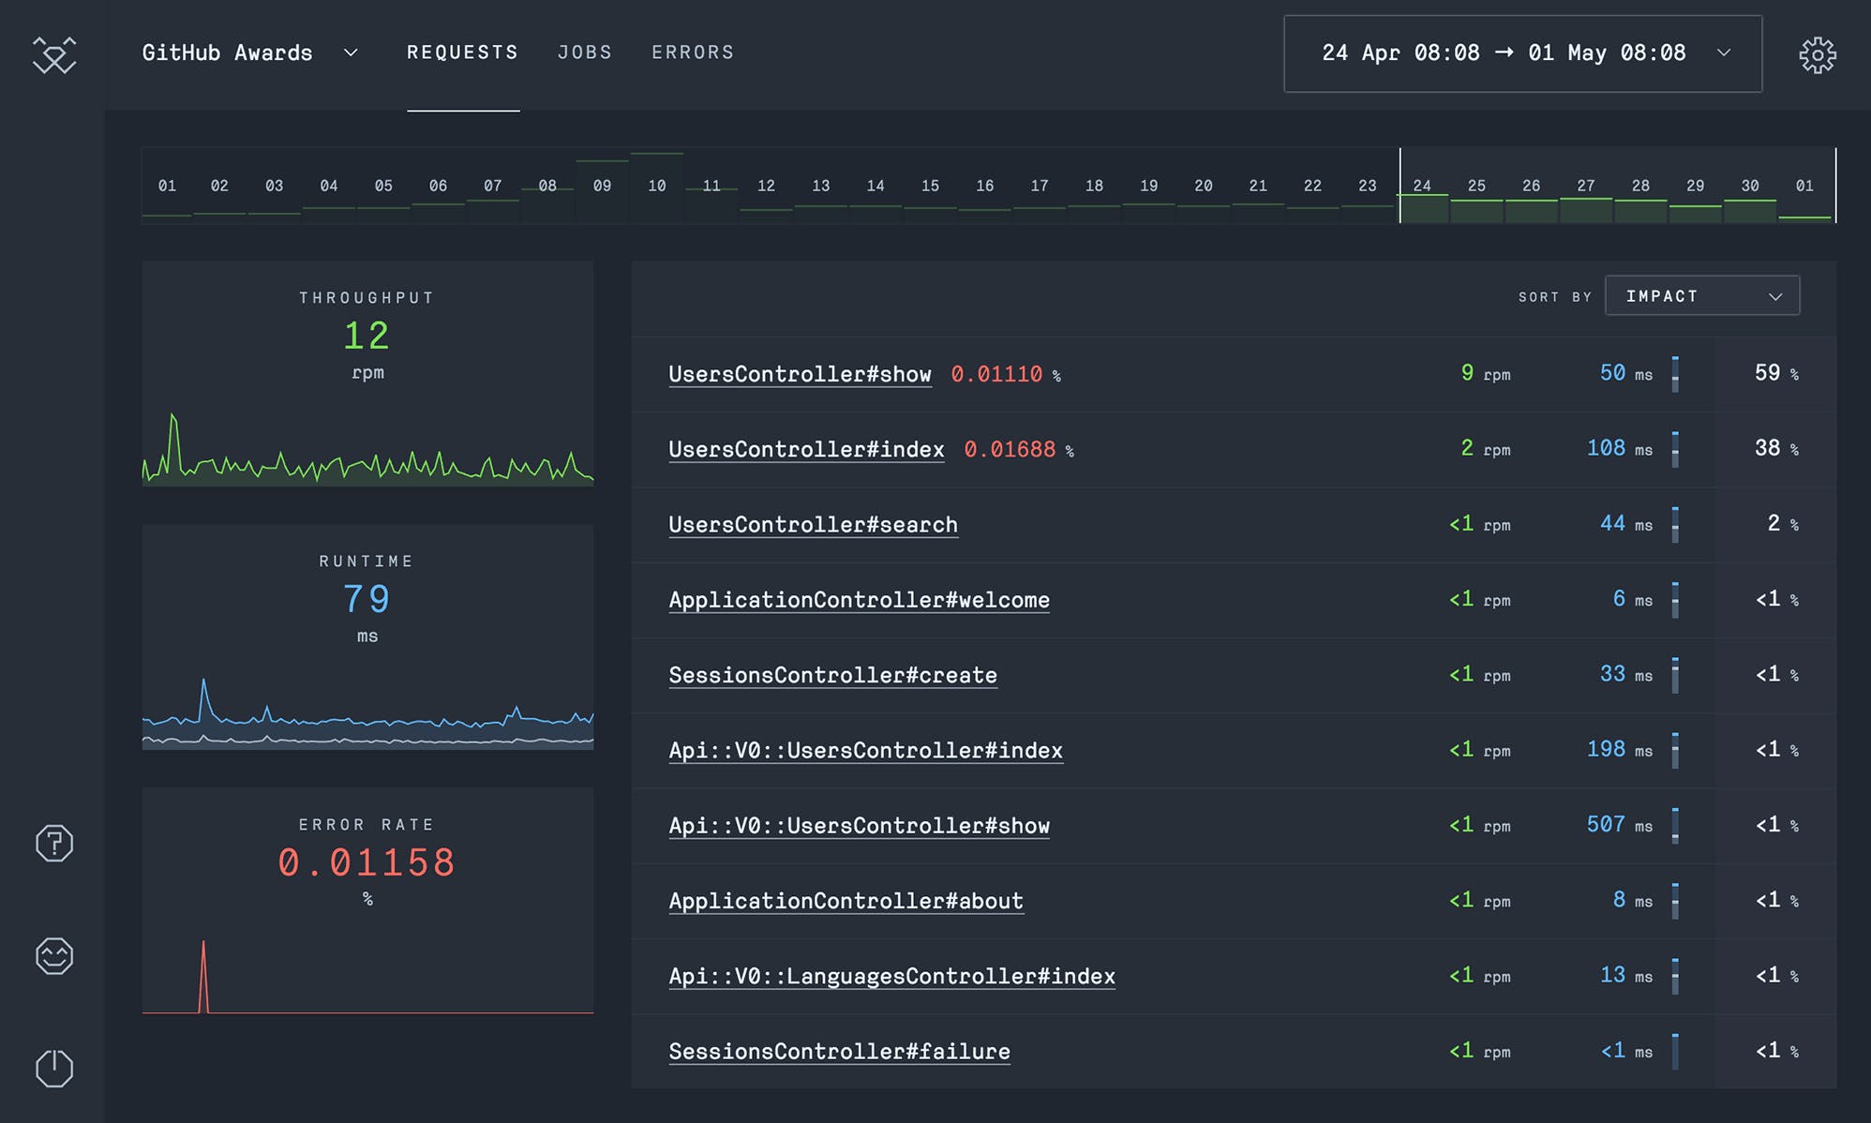The height and width of the screenshot is (1123, 1871).
Task: Select day 27 in the timeline
Action: (1586, 186)
